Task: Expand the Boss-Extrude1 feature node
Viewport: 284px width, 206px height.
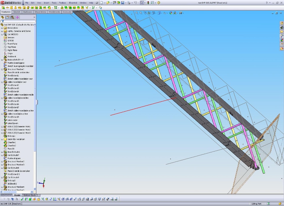Action: pyautogui.click(x=2, y=152)
